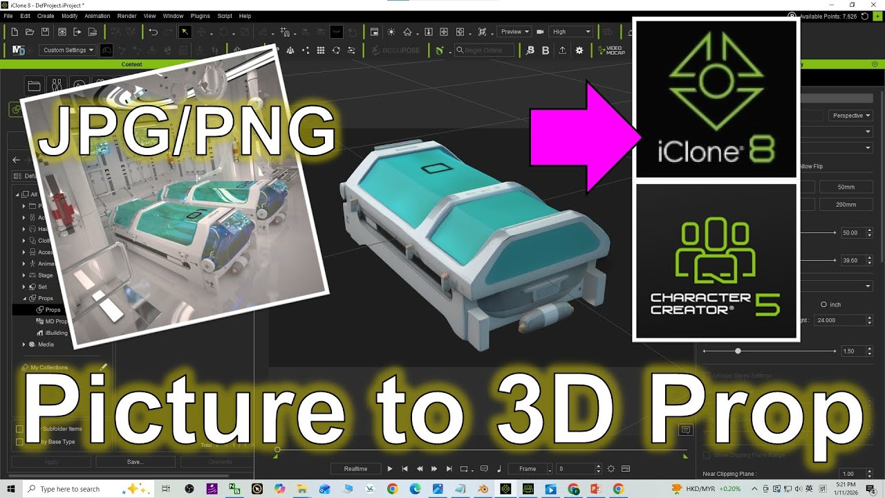This screenshot has width=885, height=498.
Task: Open PowerPoint from the Windows taskbar
Action: point(596,489)
